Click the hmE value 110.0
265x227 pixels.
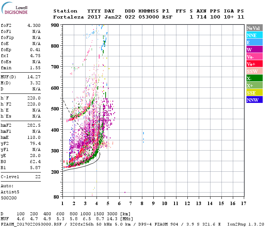pos(34,137)
